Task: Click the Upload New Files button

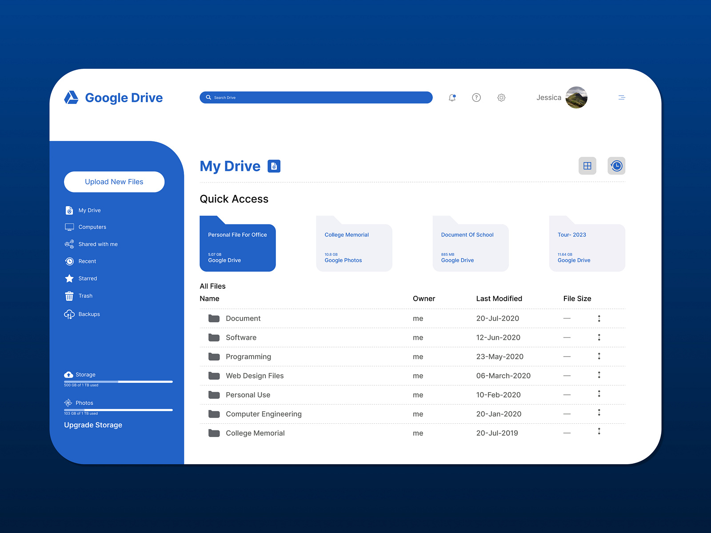Action: click(x=114, y=182)
